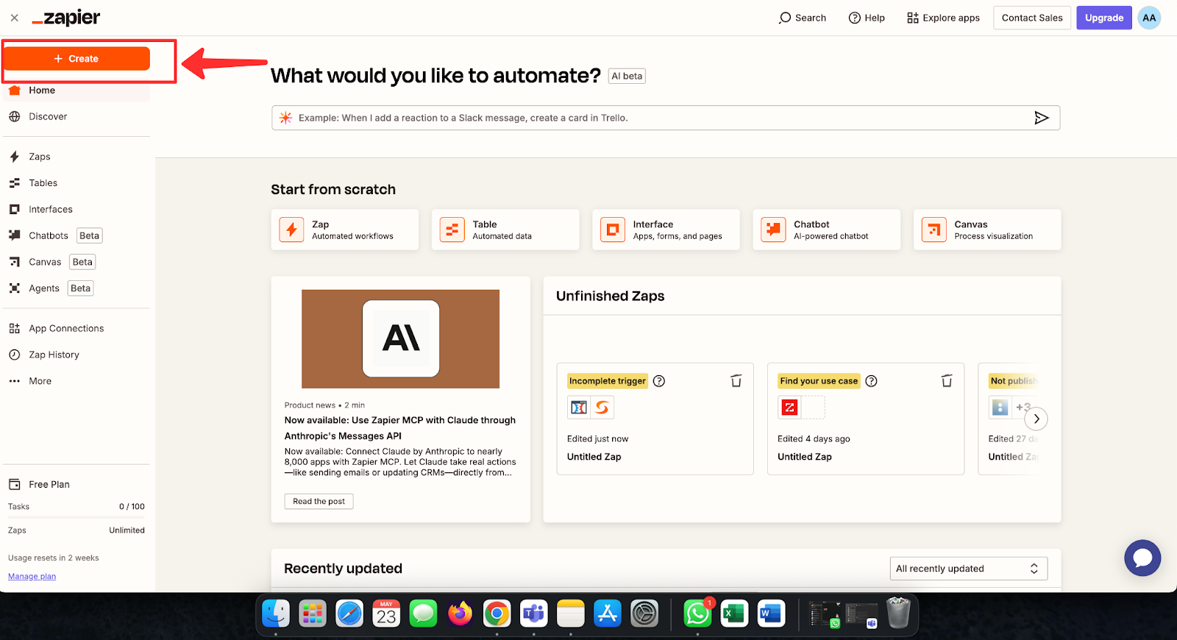1177x640 pixels.
Task: Open Explore apps
Action: tap(943, 18)
